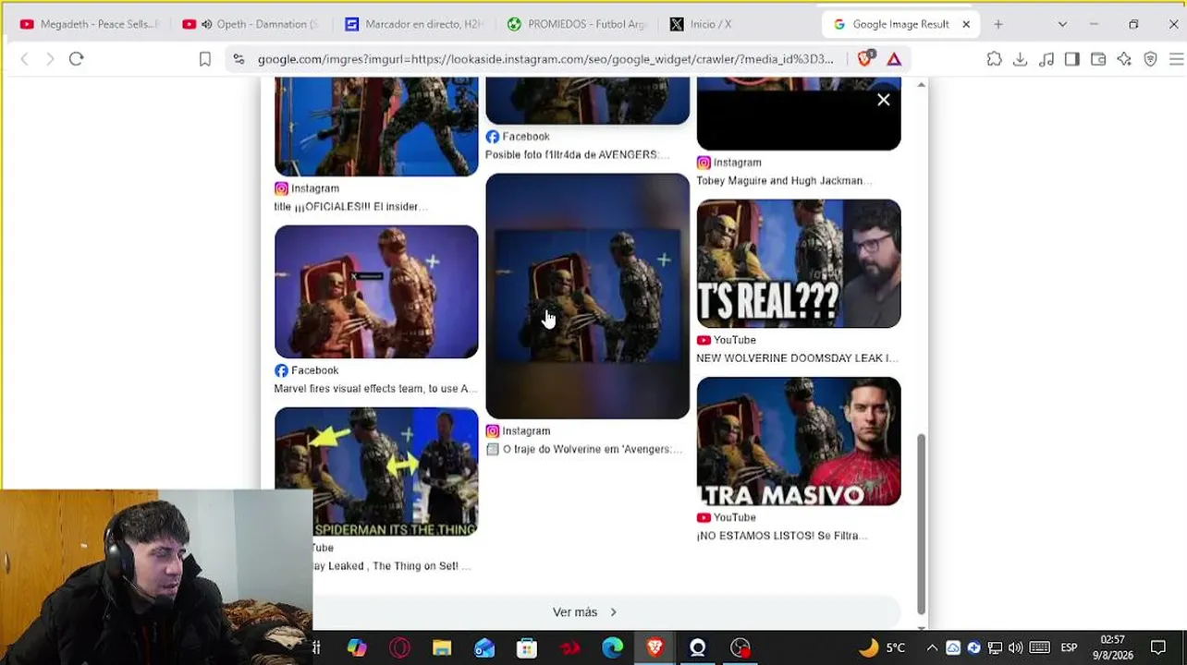
Task: Open 'Tobey Maguire and Hugh Jackman' result
Action: (784, 181)
